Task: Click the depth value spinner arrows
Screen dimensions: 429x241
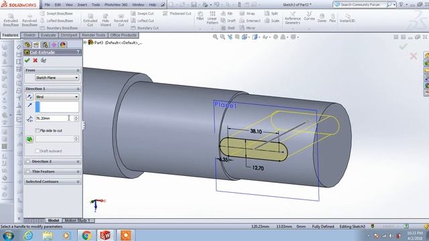Action: pos(76,118)
